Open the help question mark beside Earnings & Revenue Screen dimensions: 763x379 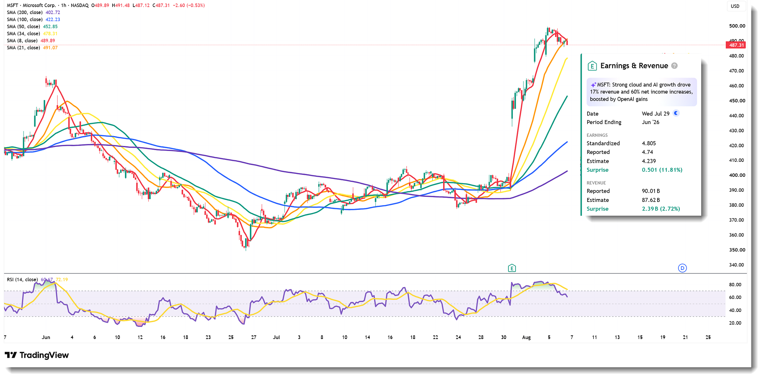674,66
